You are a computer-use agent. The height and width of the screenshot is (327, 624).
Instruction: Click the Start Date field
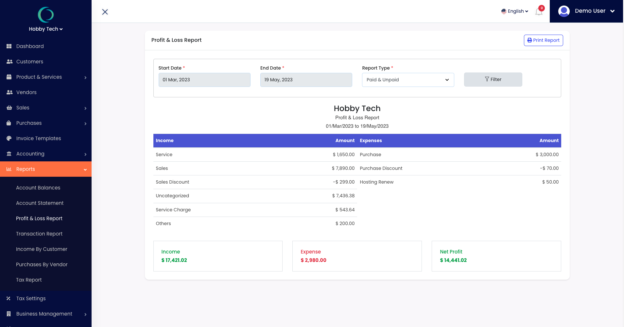[204, 80]
